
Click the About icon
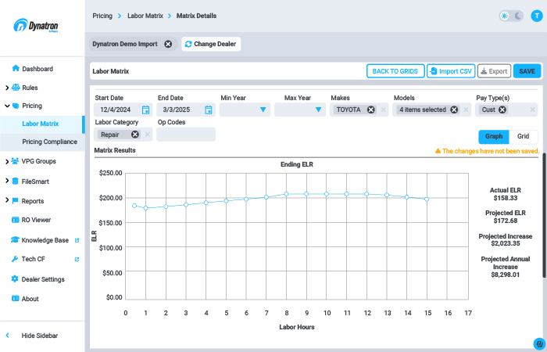coord(16,298)
